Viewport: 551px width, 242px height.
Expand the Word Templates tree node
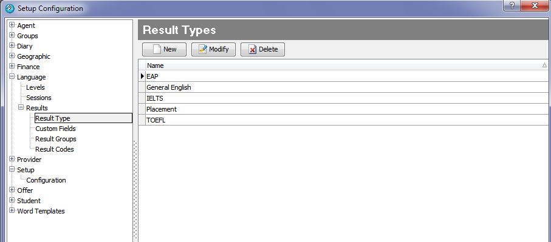(12, 210)
